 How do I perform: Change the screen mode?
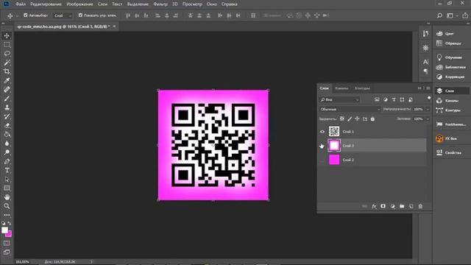tap(7, 252)
